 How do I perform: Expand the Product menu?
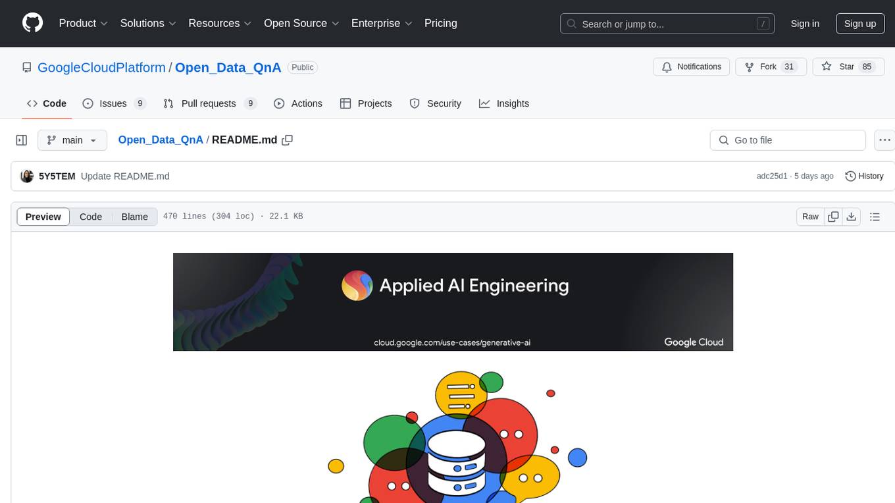[83, 23]
